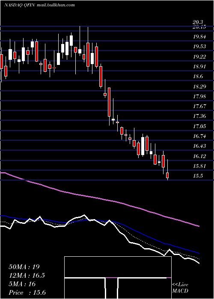The image size is (214, 299).
Task: Click the 12MA : 16.5 legend entry
Action: (28, 276)
